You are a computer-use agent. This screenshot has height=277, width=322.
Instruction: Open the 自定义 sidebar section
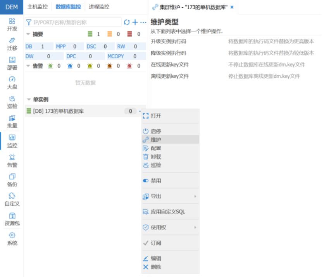coord(12,200)
